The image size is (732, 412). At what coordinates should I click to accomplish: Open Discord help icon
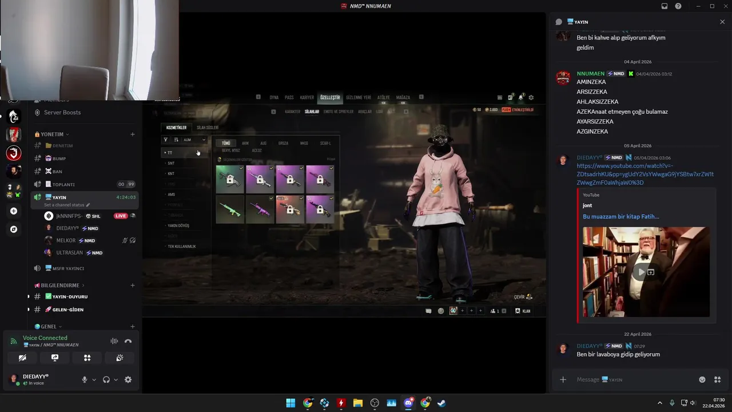coord(678,6)
